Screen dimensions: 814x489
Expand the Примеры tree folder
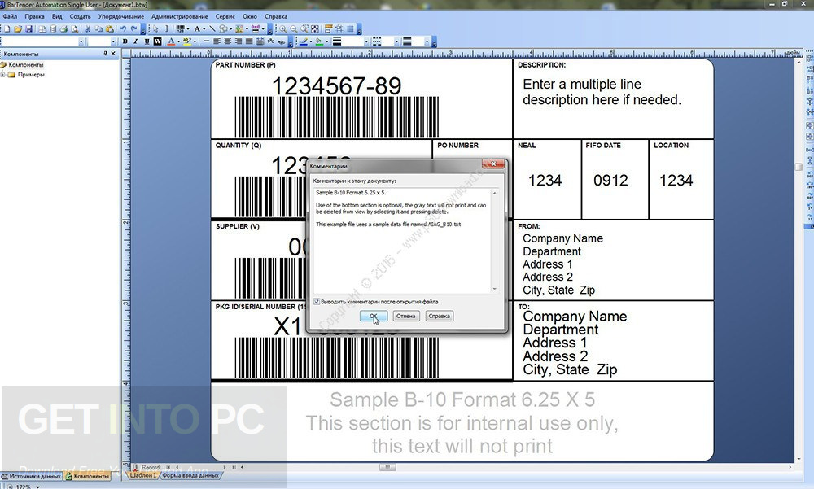(x=3, y=75)
